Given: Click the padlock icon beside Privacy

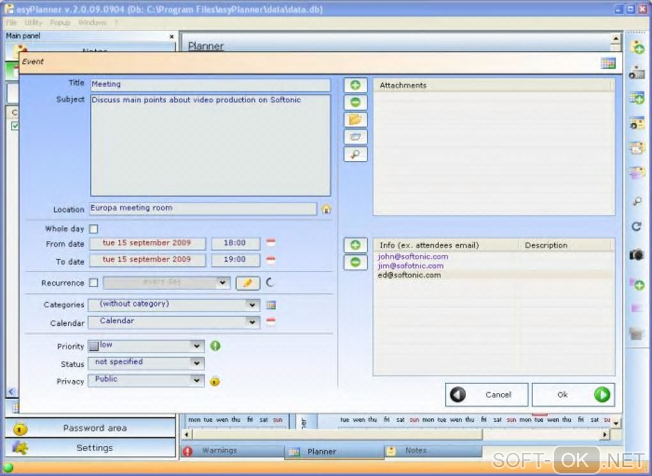Looking at the screenshot, I should click(215, 381).
